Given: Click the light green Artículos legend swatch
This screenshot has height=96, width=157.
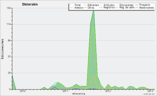Looking at the screenshot, I should pos(101,5).
